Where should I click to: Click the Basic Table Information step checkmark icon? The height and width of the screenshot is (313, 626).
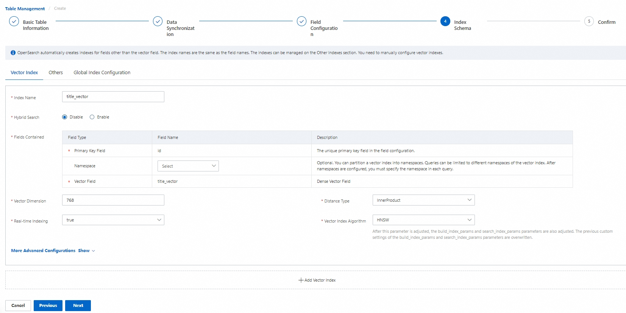(14, 21)
